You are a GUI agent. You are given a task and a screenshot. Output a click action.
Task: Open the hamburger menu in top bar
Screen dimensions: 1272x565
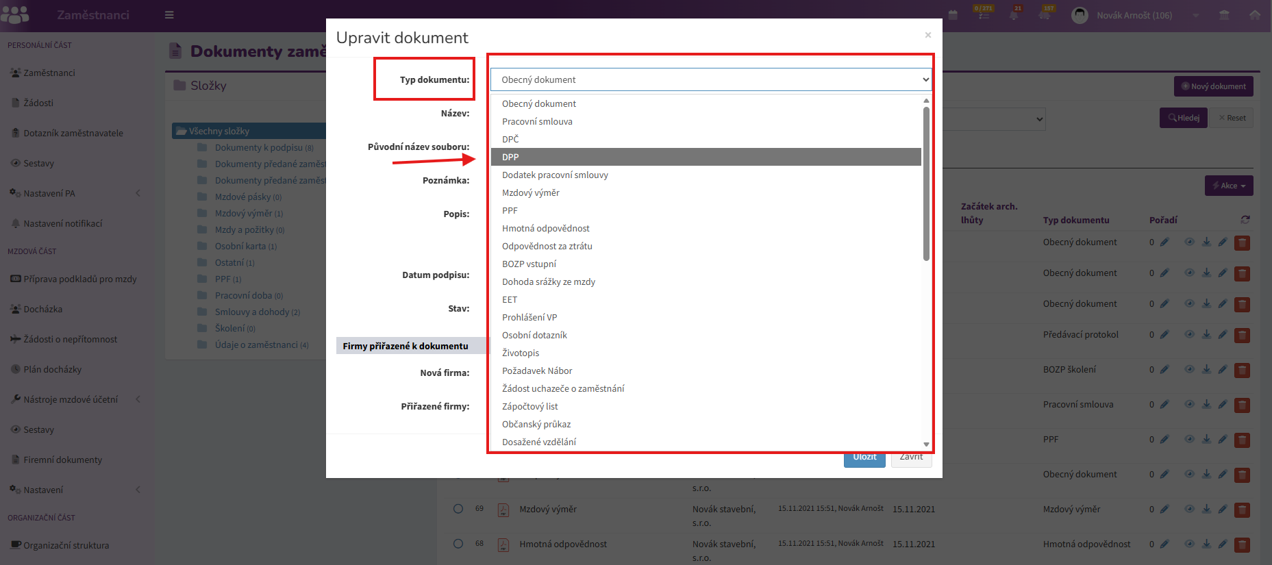pos(169,15)
